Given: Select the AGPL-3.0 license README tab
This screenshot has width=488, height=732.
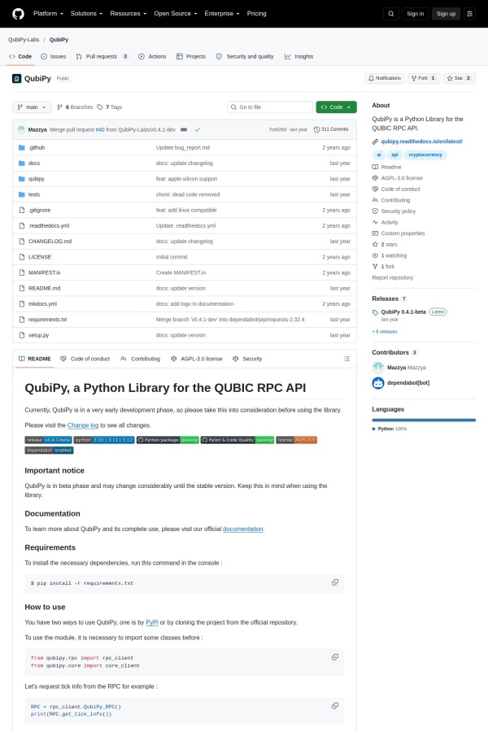Looking at the screenshot, I should [197, 359].
